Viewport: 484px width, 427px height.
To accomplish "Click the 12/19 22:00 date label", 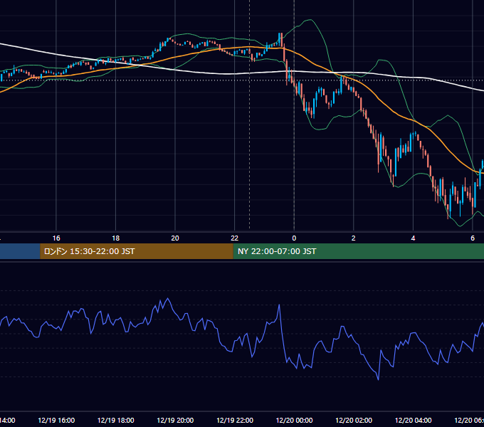I will pos(235,420).
